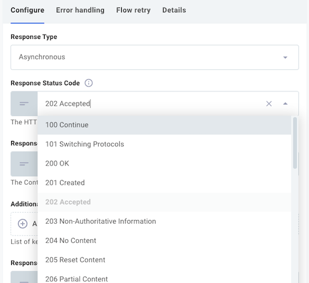This screenshot has height=283, width=309.
Task: Click the plus circle Add icon under Additional
Action: pos(23,224)
